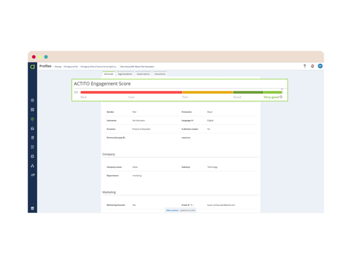Click the Partnership type label
This screenshot has height=264, width=352.
click(116, 138)
